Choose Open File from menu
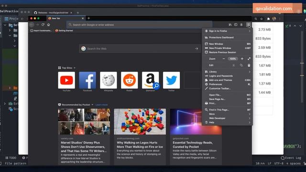This screenshot has width=306, height=172. tap(228, 95)
